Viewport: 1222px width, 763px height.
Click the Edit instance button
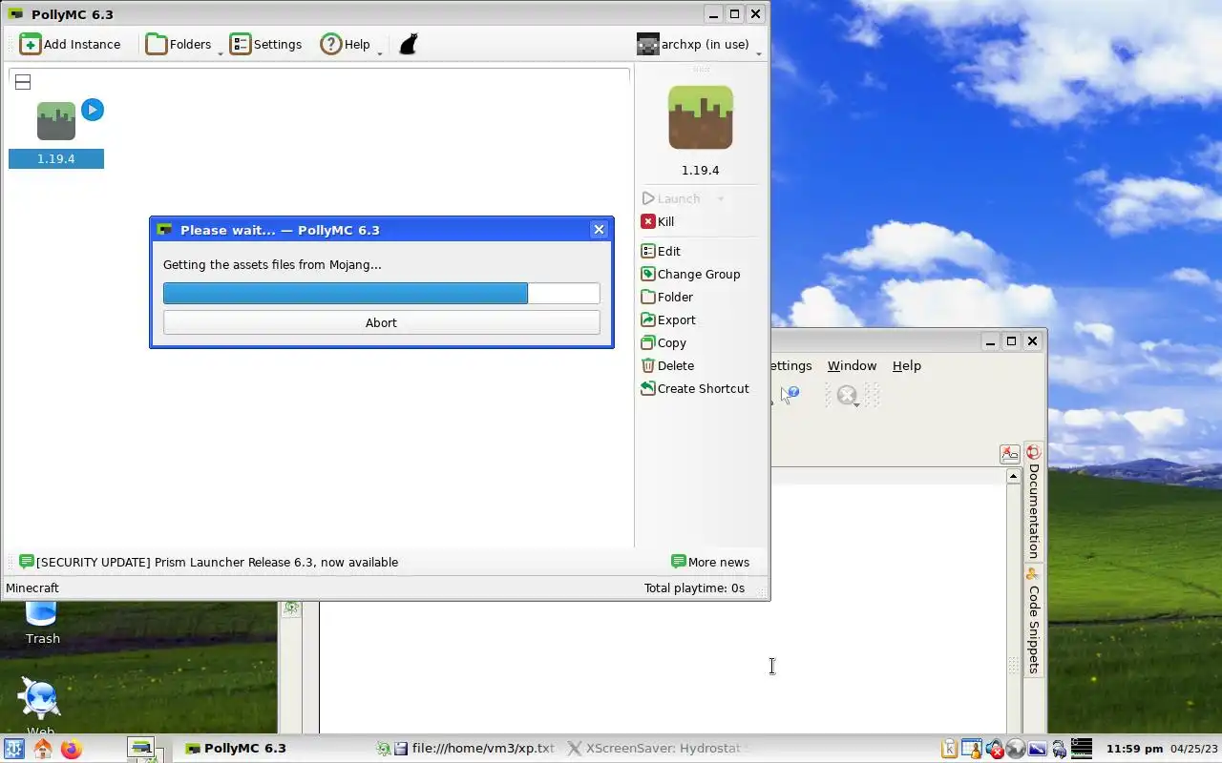(661, 251)
